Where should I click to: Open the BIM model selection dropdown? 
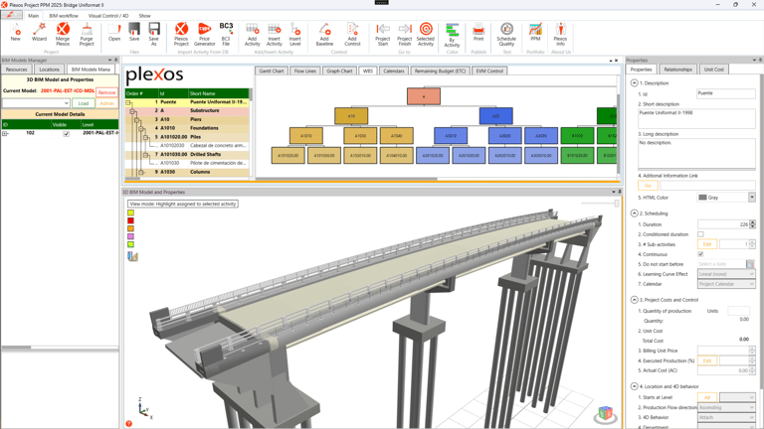point(36,103)
